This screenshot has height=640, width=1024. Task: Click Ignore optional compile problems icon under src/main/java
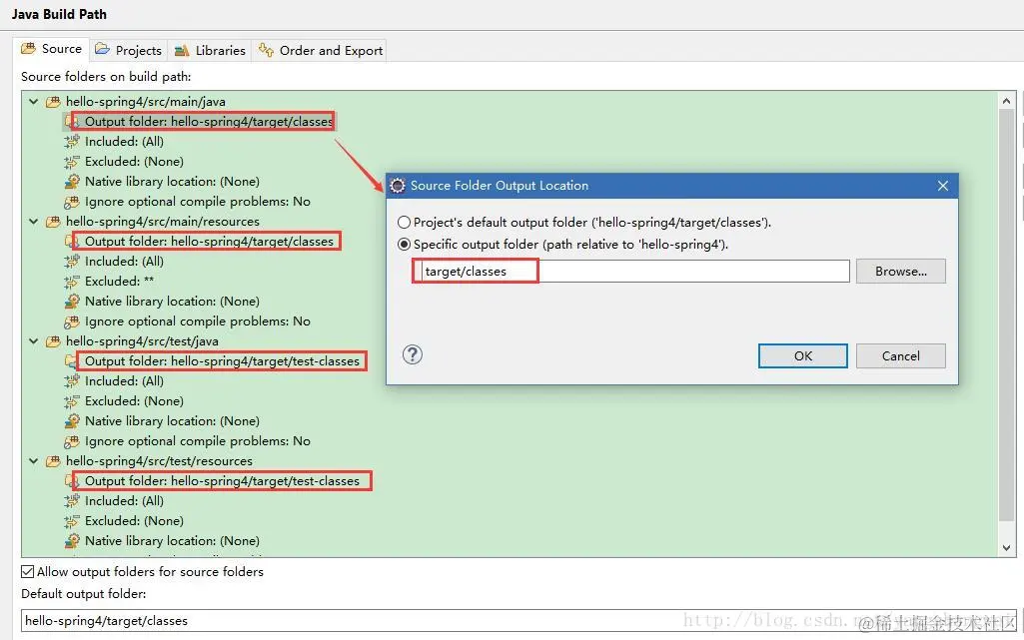point(72,202)
